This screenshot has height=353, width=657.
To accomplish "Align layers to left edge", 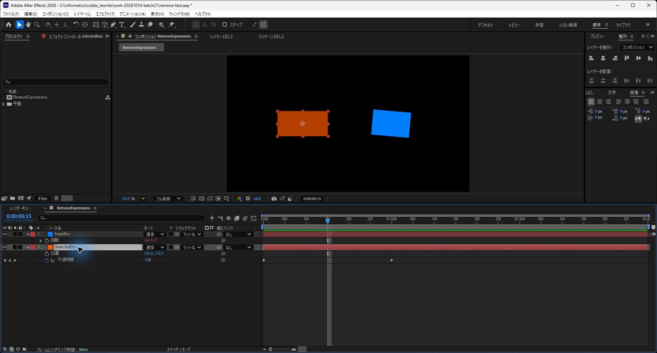I will pos(592,58).
